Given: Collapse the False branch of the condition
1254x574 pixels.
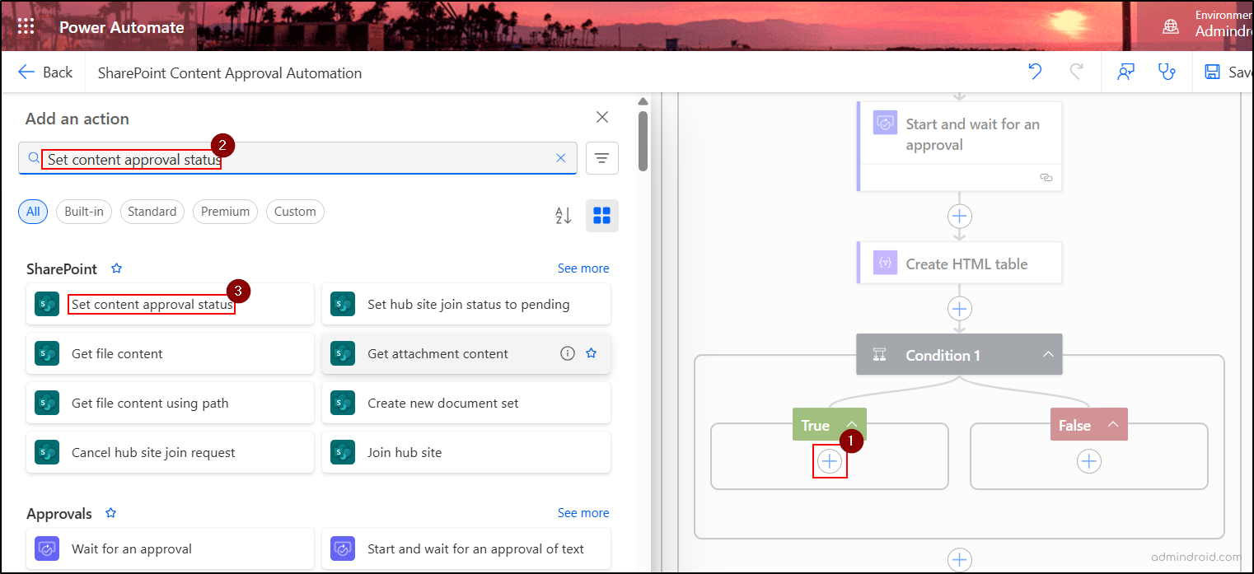Looking at the screenshot, I should (x=1111, y=424).
